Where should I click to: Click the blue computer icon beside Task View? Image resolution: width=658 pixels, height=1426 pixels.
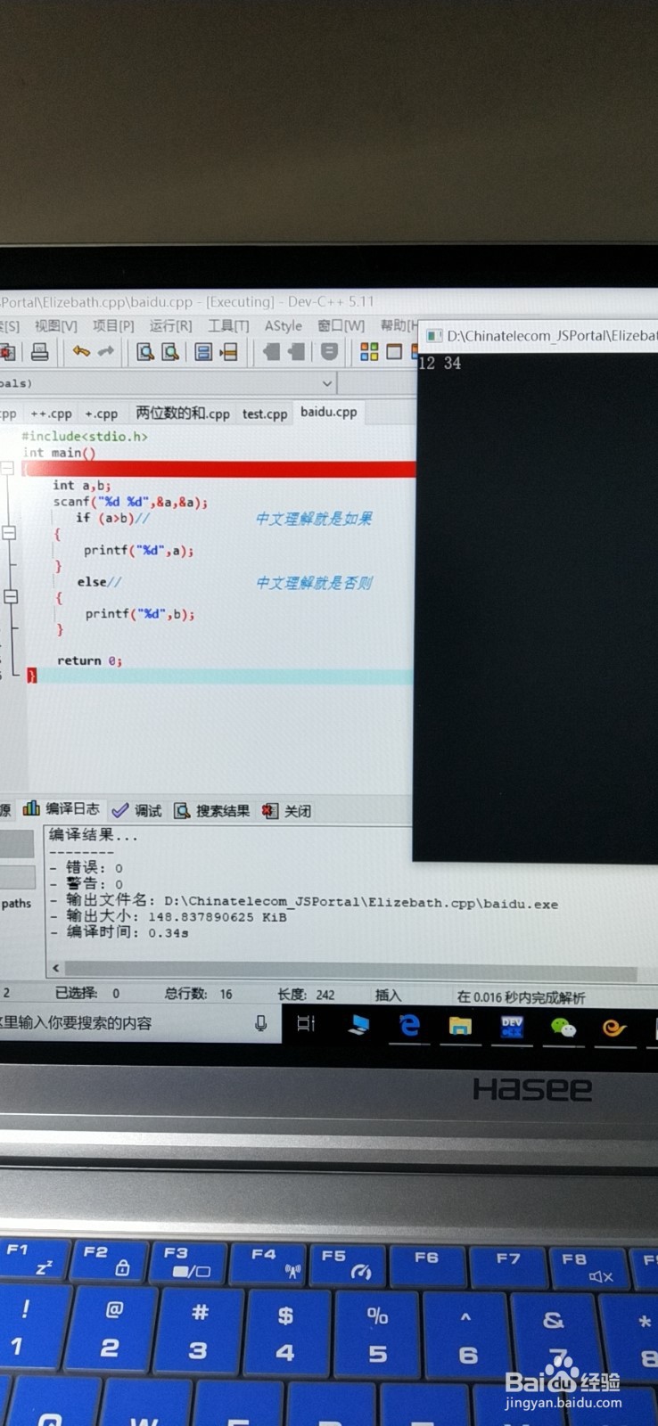tap(358, 1025)
